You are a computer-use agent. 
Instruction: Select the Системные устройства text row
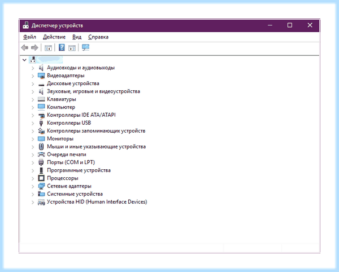pyautogui.click(x=75, y=194)
